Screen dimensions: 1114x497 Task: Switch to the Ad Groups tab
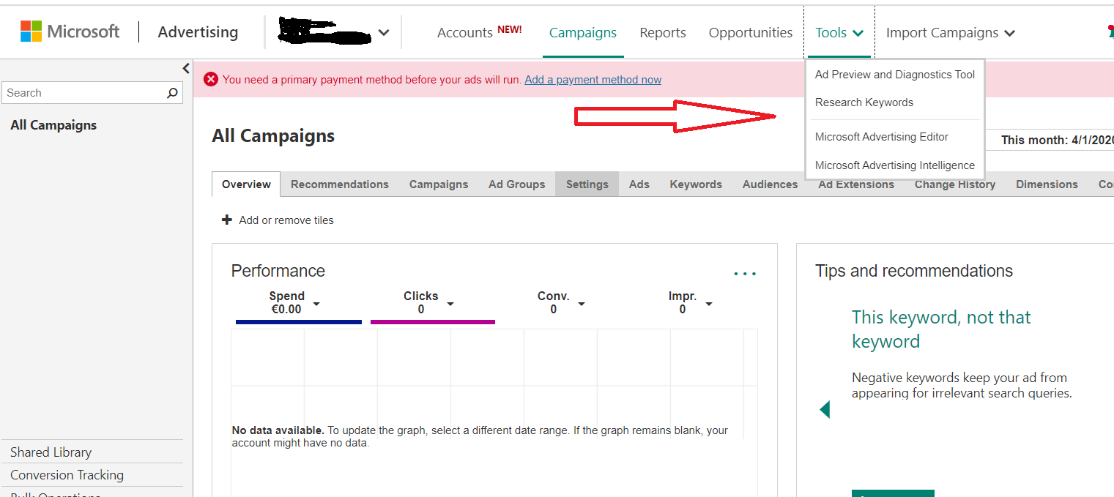click(x=517, y=184)
